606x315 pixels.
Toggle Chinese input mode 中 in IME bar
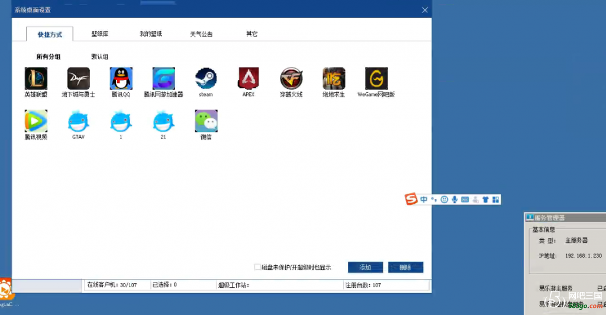coord(424,200)
